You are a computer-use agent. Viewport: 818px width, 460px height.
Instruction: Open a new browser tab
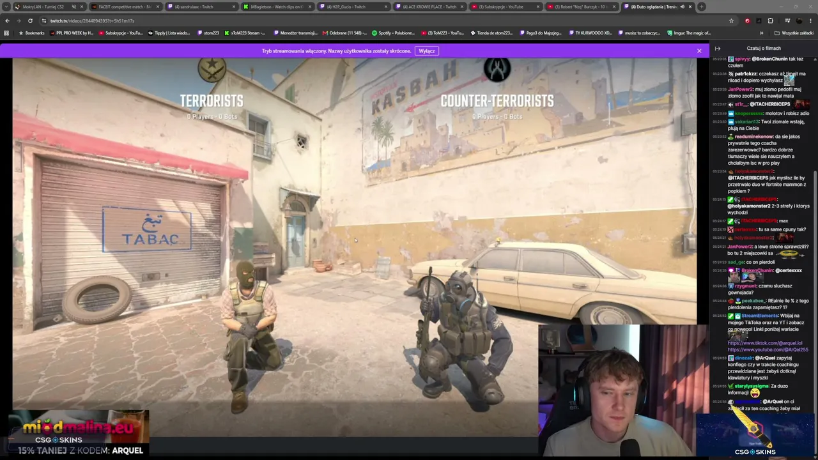click(701, 6)
